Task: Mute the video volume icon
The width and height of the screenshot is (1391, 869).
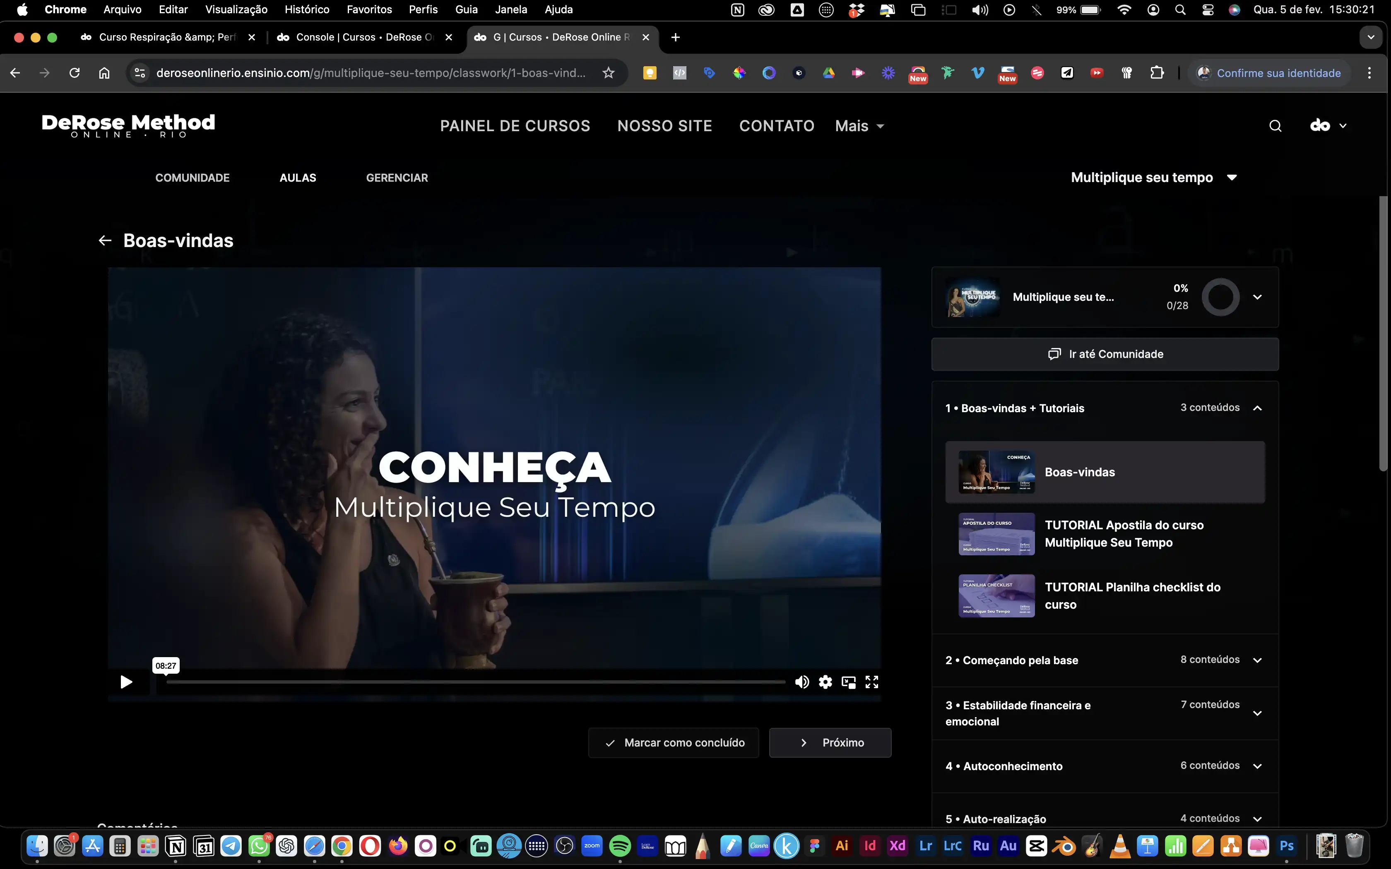Action: (802, 682)
